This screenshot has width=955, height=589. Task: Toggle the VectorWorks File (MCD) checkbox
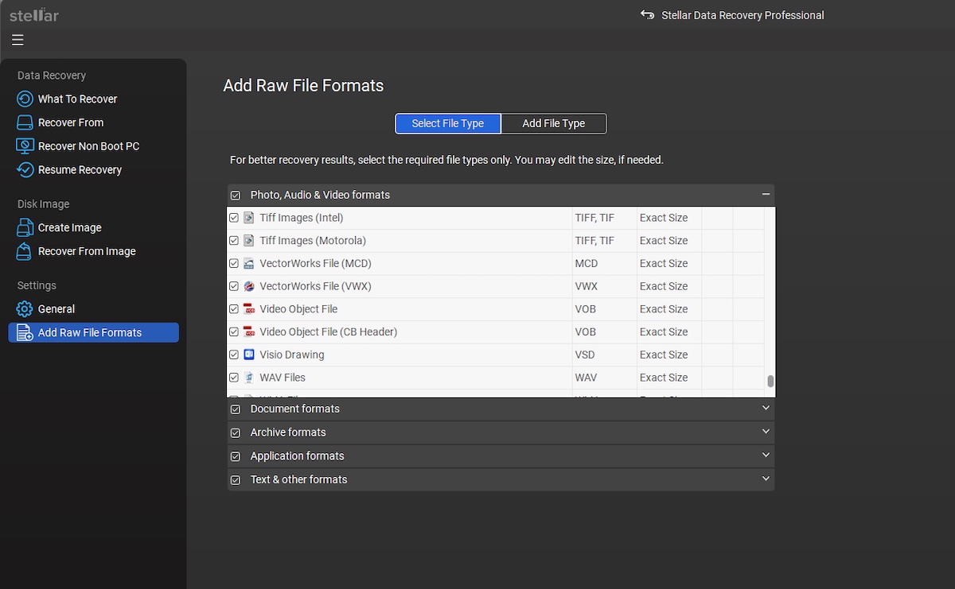[234, 264]
